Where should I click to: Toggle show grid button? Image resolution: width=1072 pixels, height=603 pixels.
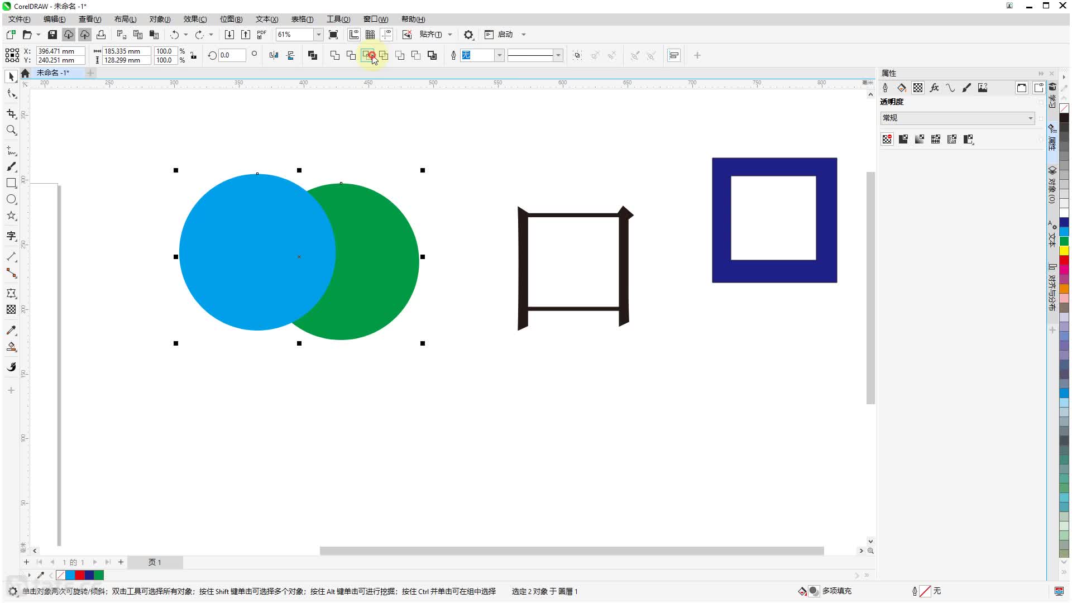pyautogui.click(x=370, y=35)
